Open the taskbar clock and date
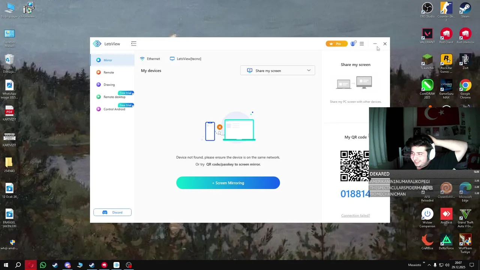480x270 pixels. pyautogui.click(x=458, y=265)
